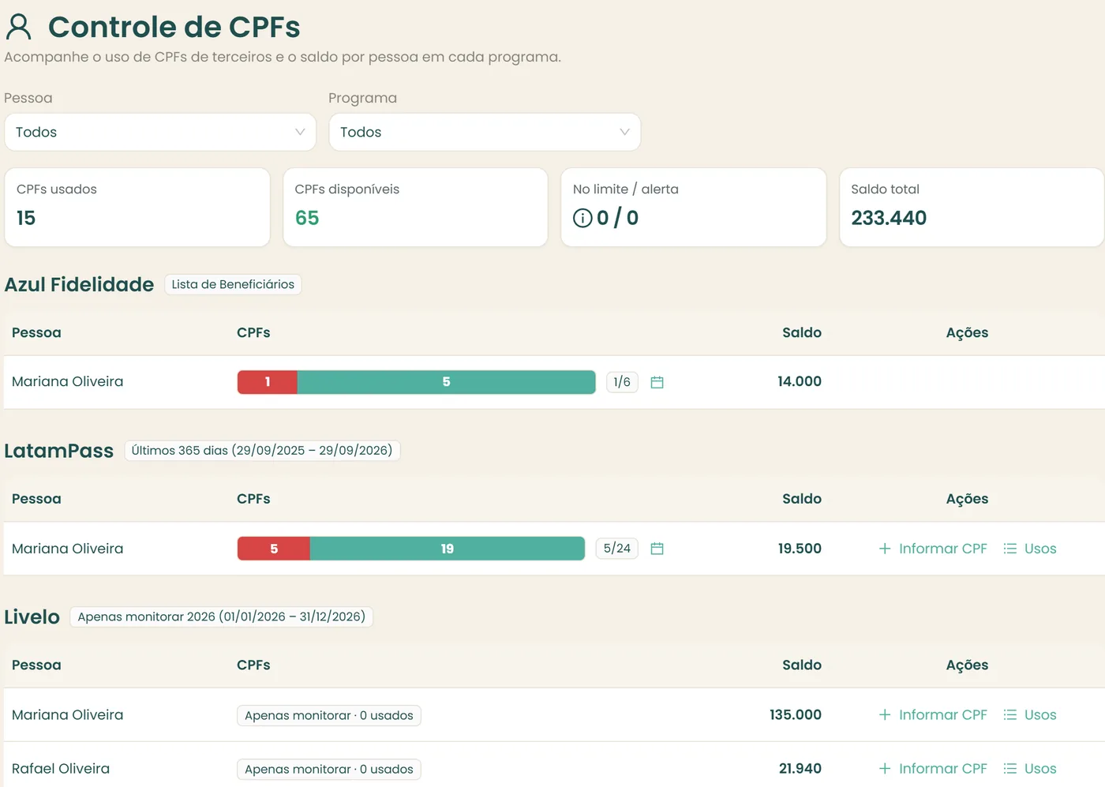Open Usos for LatamPass Mariana Oliveira
This screenshot has width=1105, height=787.
[x=1030, y=549]
